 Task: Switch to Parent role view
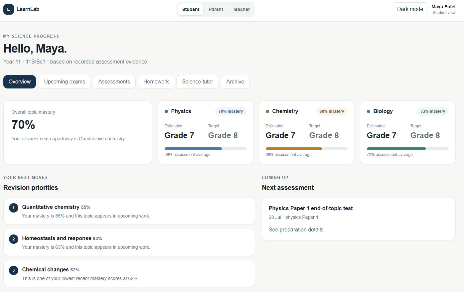coord(216,9)
